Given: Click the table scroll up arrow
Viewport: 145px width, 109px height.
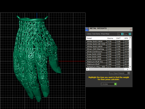Looking at the screenshot, I should [130, 38].
